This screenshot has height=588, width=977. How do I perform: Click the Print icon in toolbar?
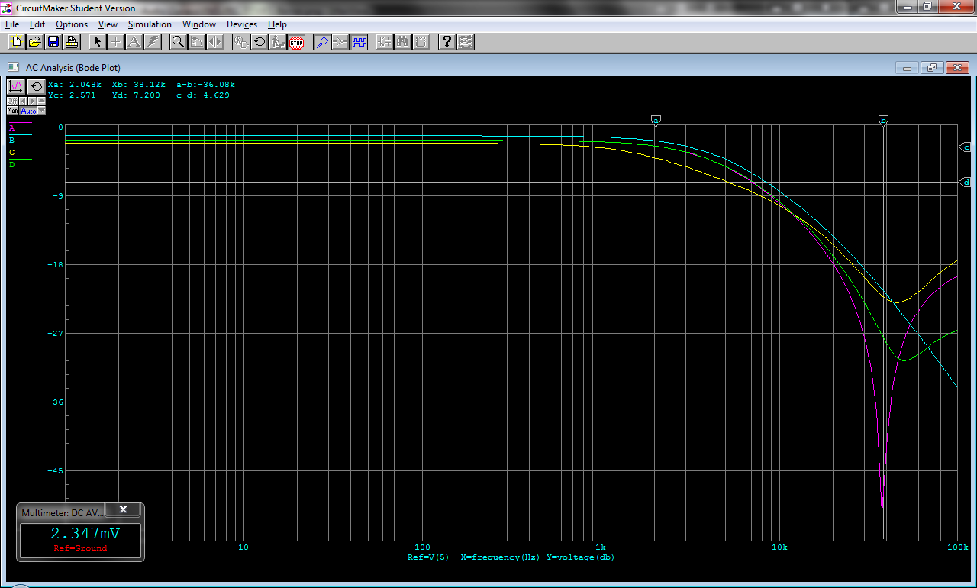[x=71, y=42]
